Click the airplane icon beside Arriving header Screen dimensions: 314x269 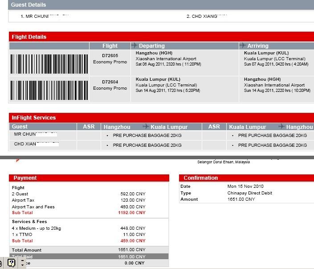pos(243,46)
